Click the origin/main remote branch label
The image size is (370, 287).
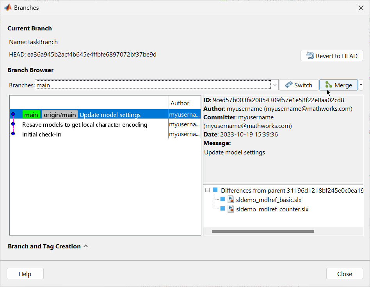click(x=60, y=115)
